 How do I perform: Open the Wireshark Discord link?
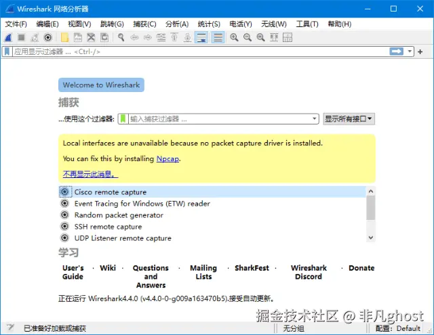309,272
